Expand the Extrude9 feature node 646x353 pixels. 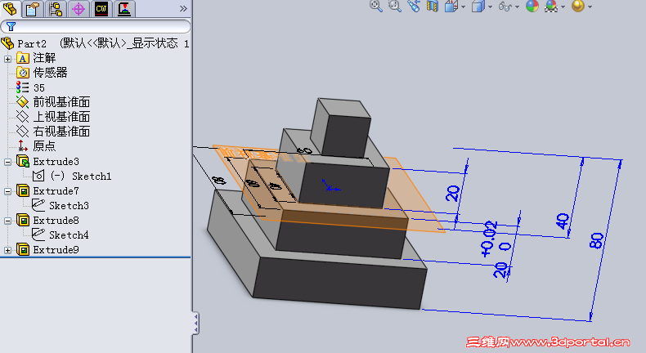(x=7, y=250)
